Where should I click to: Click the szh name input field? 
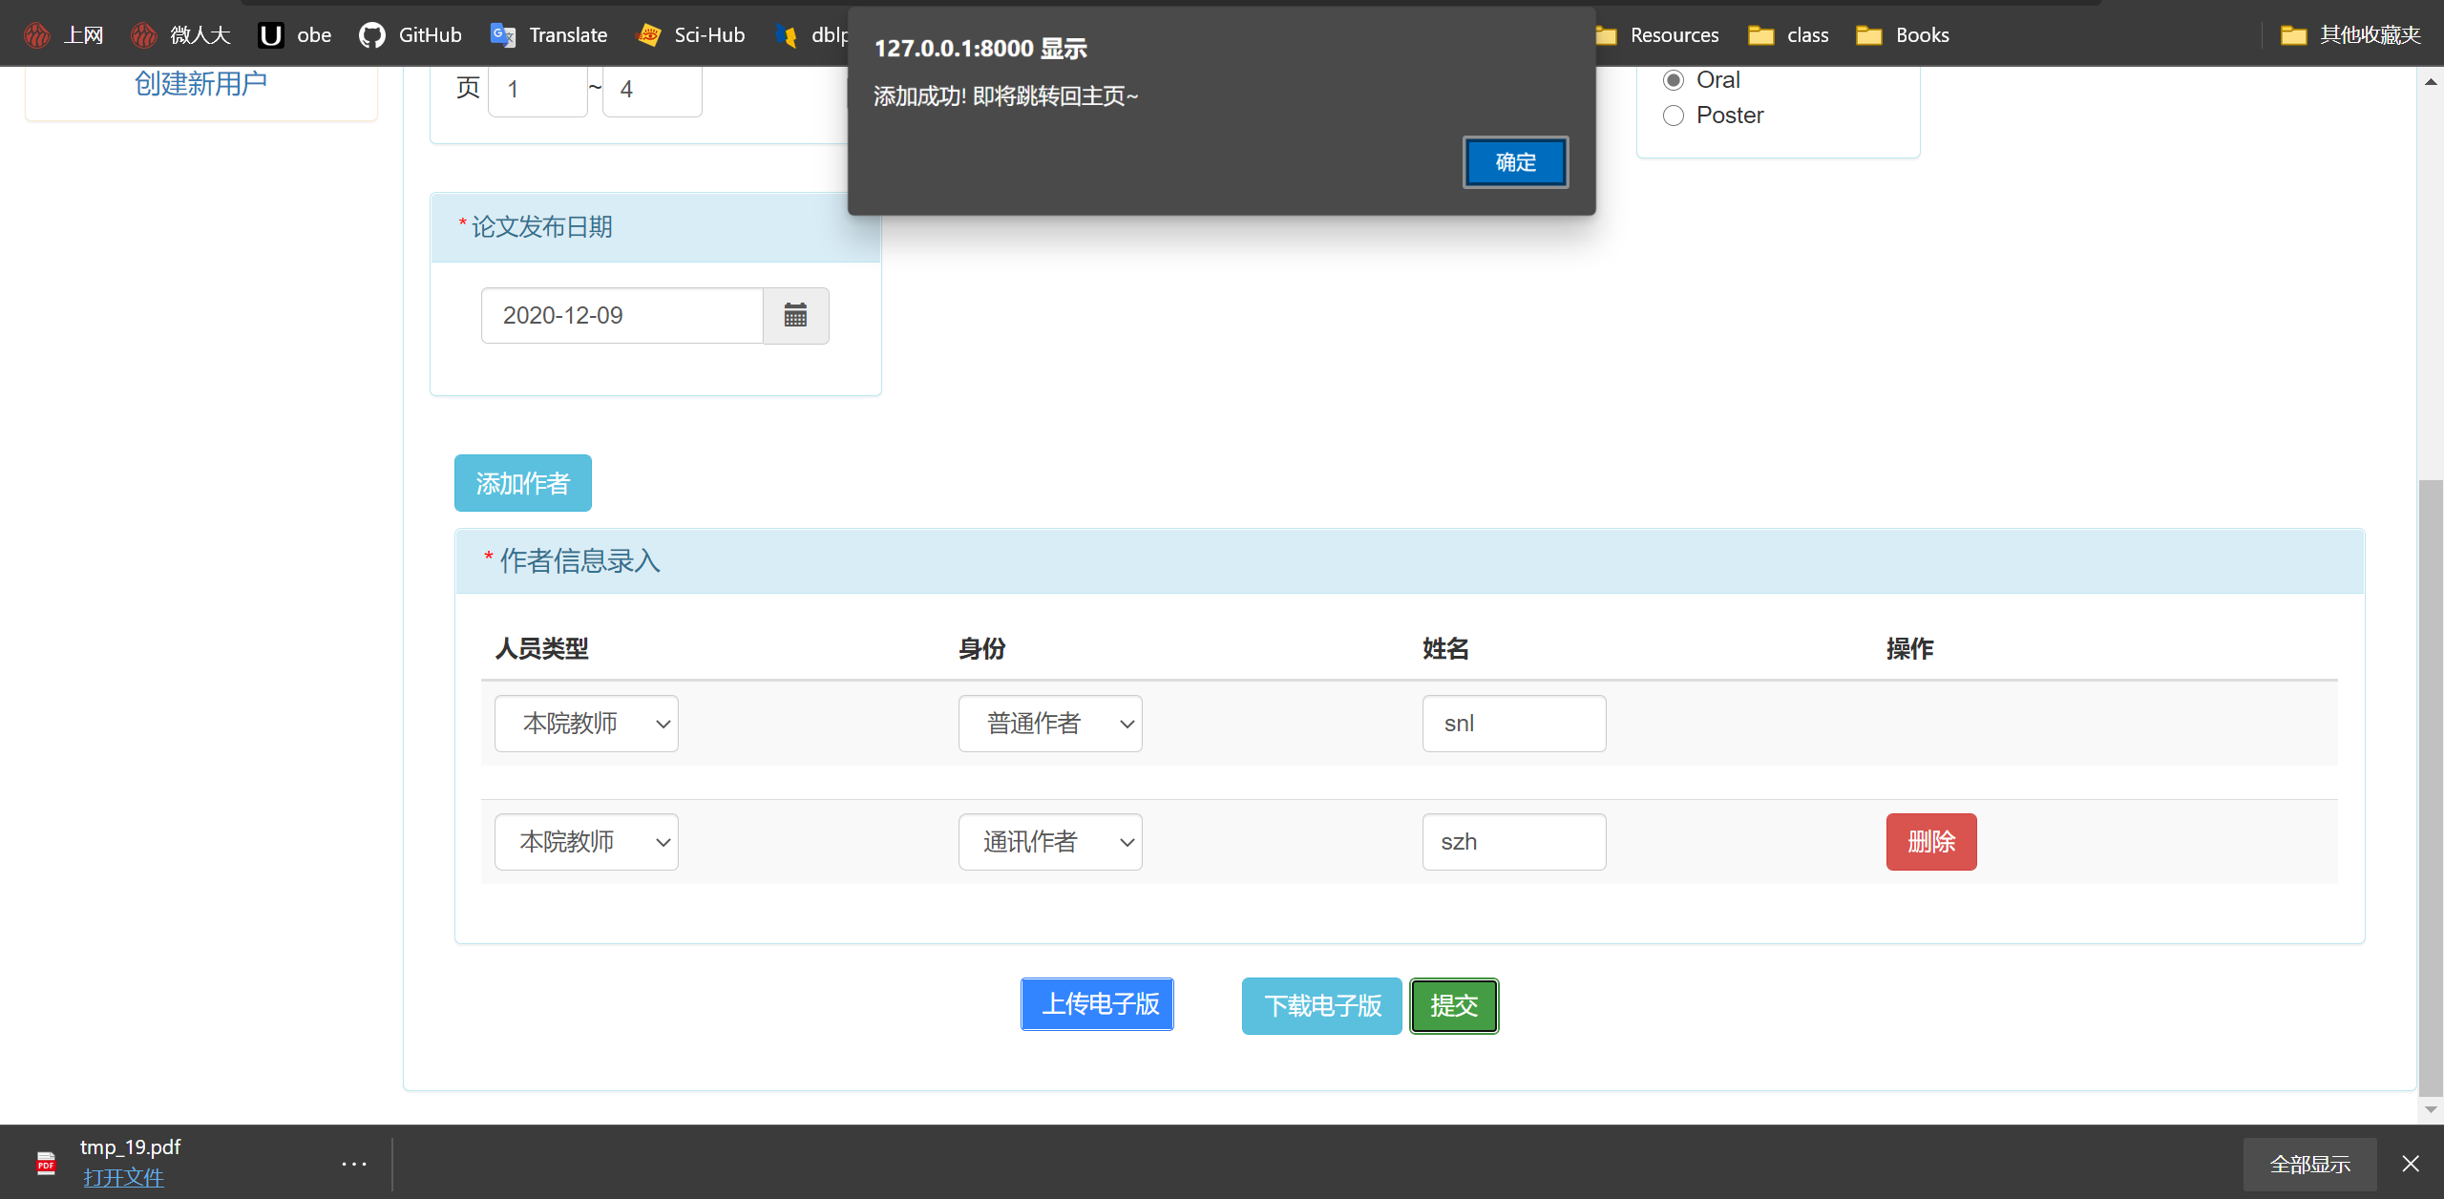(1514, 842)
